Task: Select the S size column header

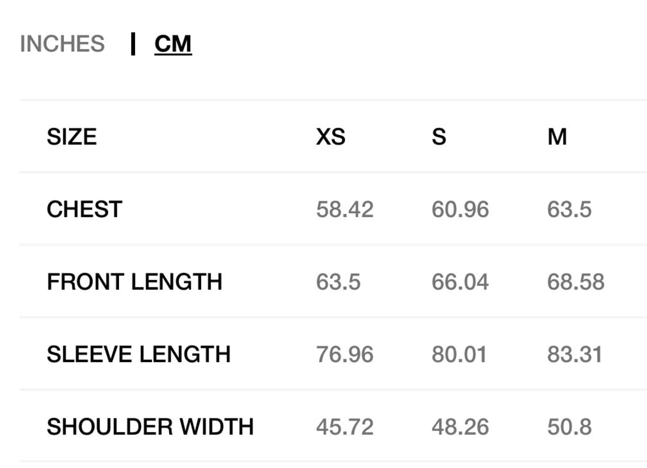Action: pos(439,137)
